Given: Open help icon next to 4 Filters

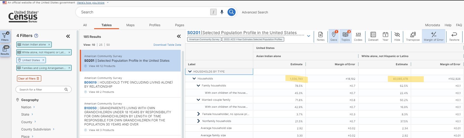Looking at the screenshot, I should tap(36, 36).
